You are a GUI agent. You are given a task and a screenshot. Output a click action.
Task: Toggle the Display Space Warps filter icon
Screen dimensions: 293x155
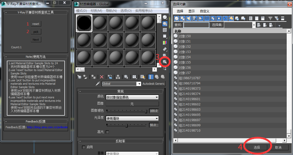[207, 18]
